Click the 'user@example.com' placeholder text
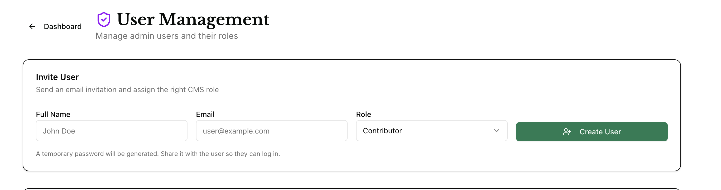 pos(236,131)
